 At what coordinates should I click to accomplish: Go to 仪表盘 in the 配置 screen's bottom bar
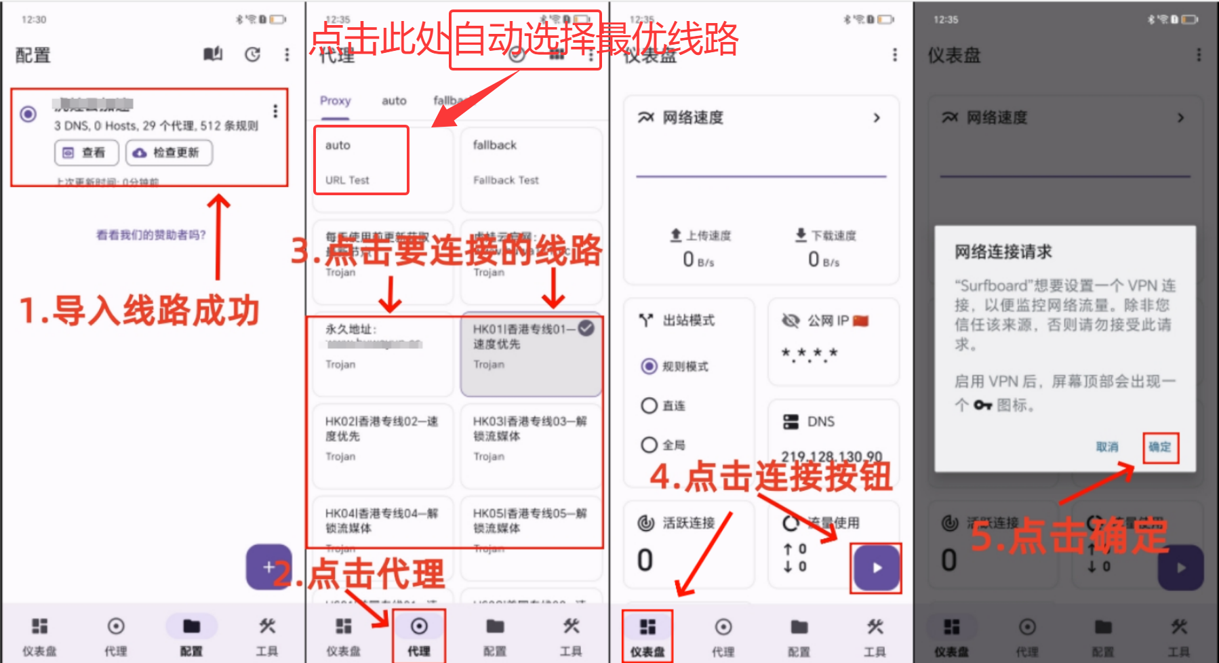(x=40, y=637)
